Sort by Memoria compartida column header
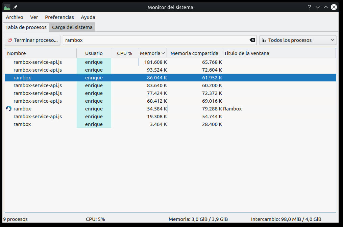 [194, 53]
